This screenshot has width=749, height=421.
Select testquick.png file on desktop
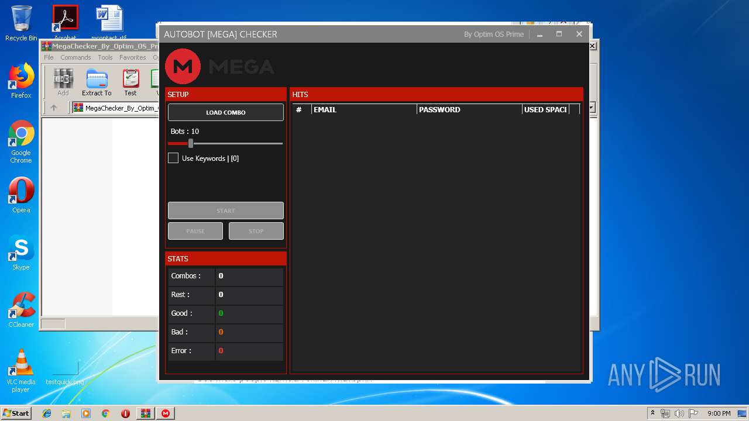(x=65, y=371)
